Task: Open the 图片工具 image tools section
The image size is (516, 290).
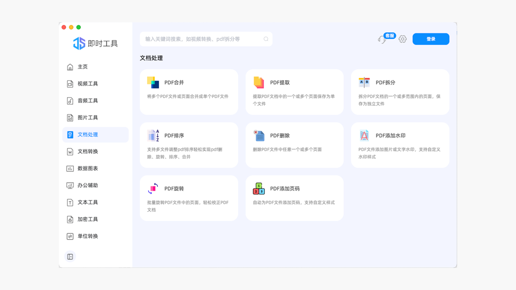Action: coord(86,118)
